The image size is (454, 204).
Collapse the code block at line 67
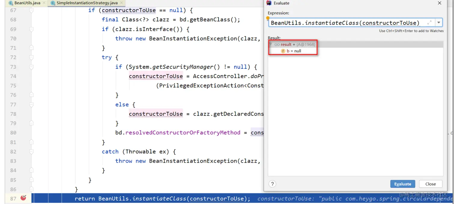(x=31, y=10)
